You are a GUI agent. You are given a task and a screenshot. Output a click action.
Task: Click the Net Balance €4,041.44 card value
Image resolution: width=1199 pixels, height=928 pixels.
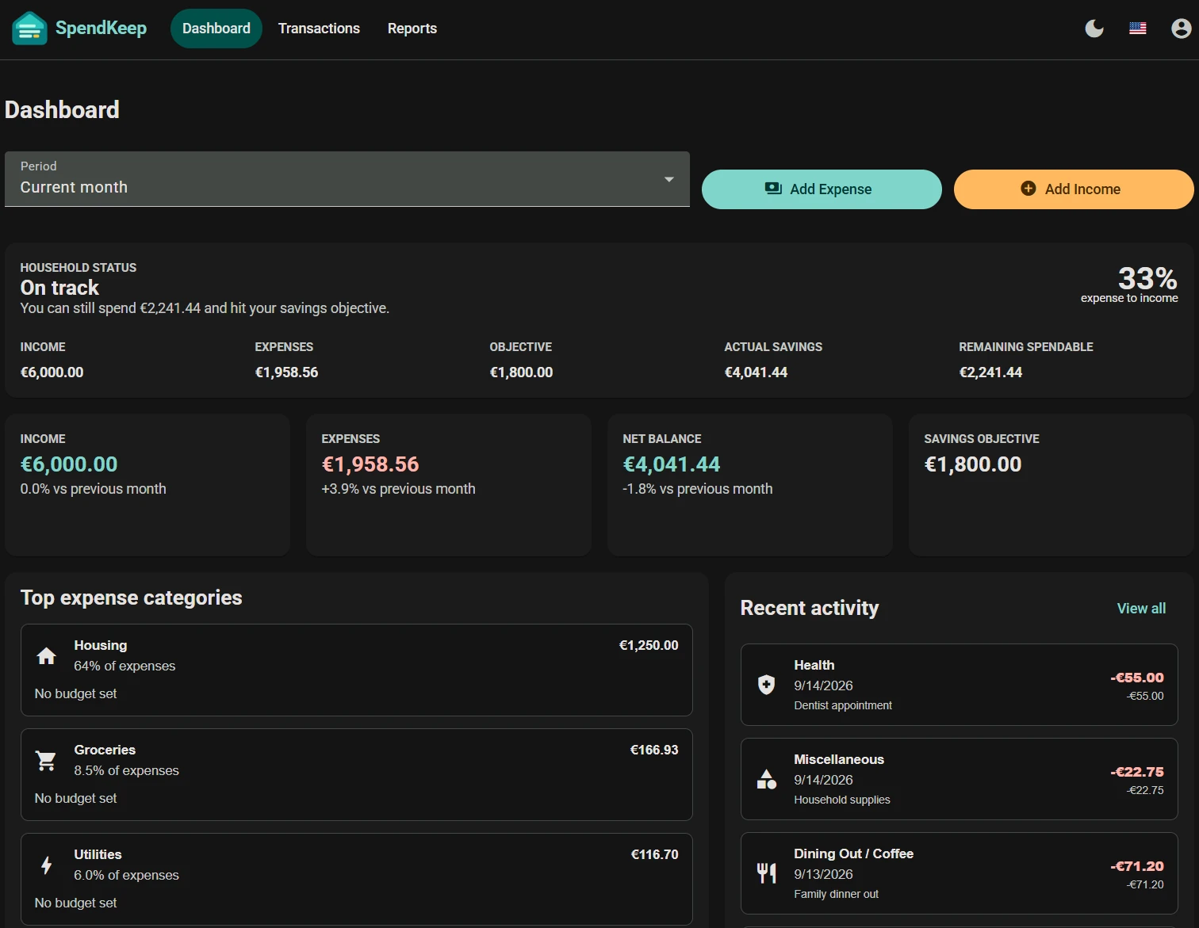point(672,464)
